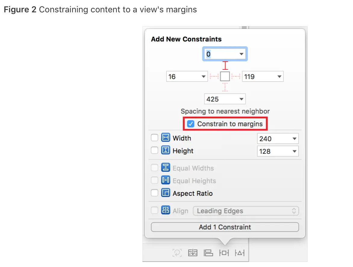The height and width of the screenshot is (267, 353).
Task: Click the Add New Constraints pin icon
Action: click(x=224, y=253)
